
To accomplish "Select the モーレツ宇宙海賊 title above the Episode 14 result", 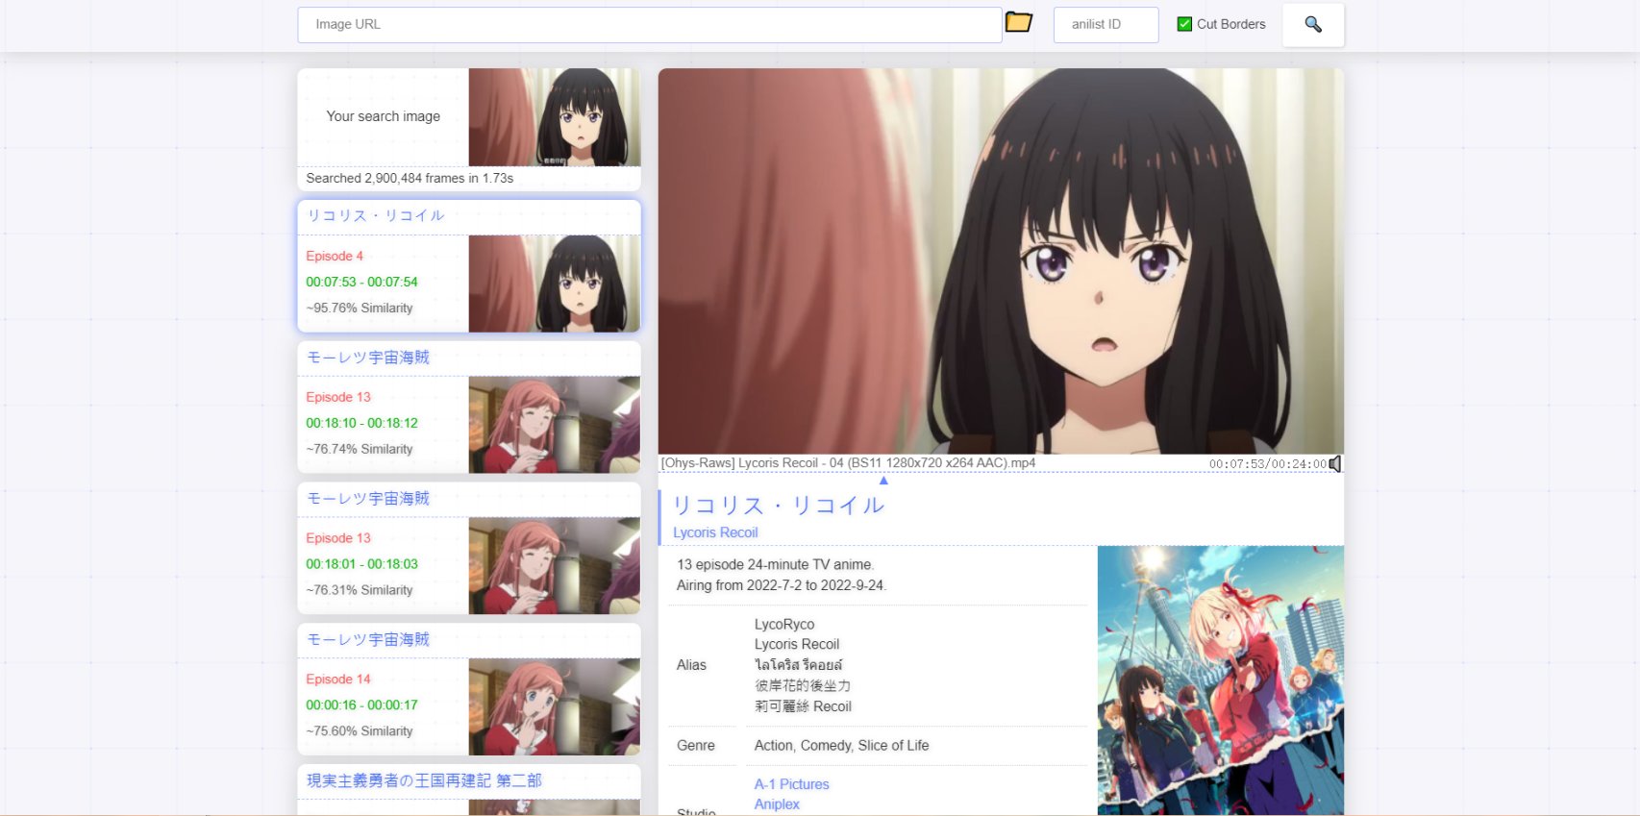I will coord(368,639).
